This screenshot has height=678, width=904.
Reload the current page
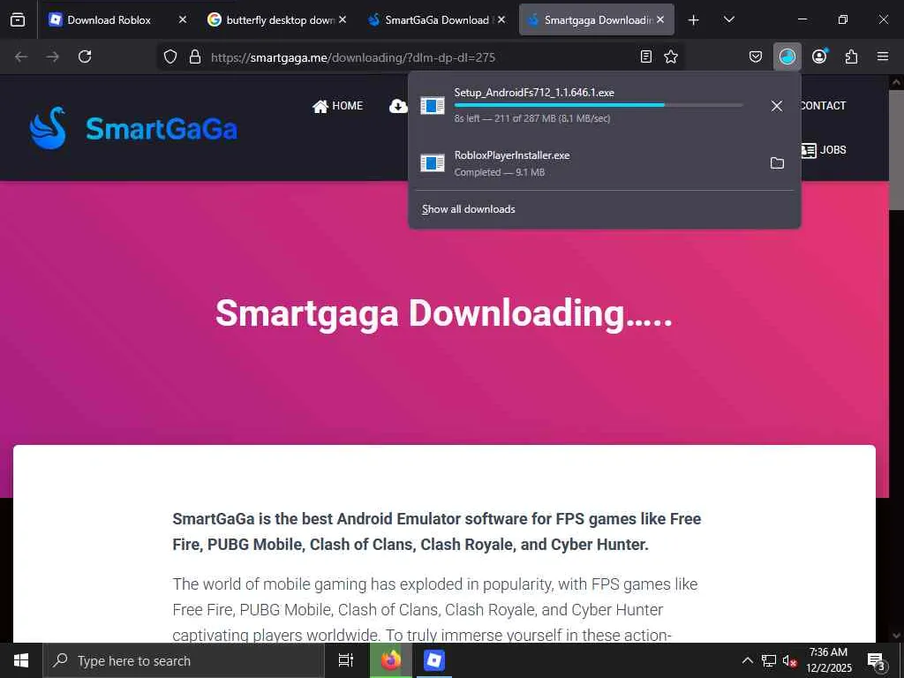(85, 56)
